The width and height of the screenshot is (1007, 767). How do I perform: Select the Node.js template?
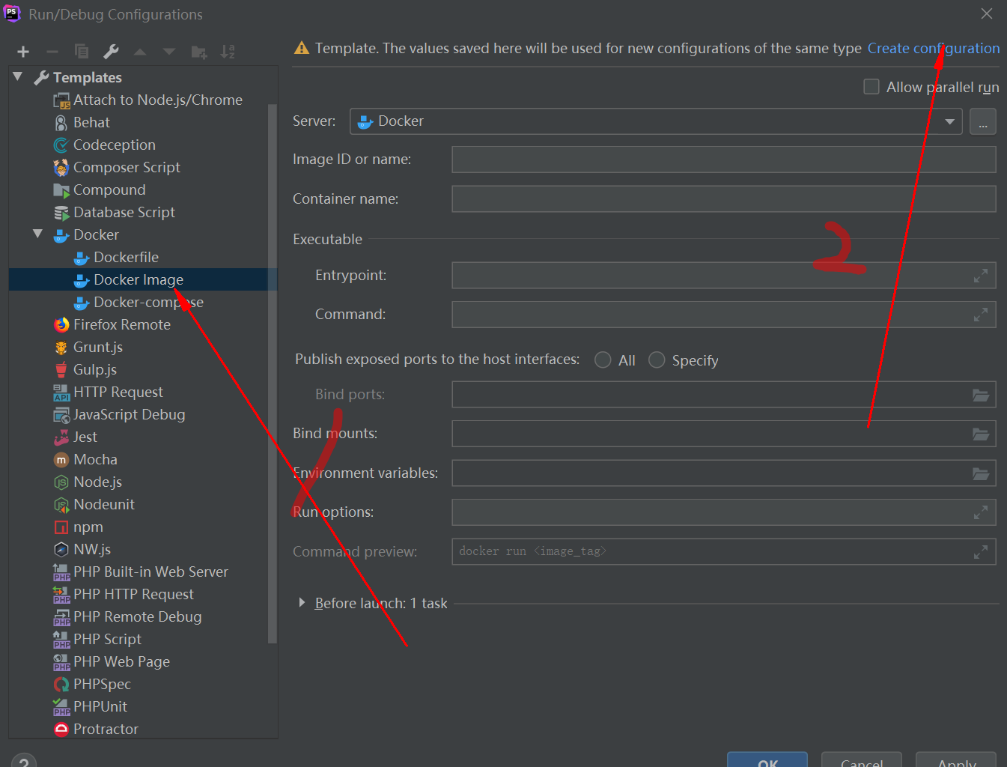[142, 482]
